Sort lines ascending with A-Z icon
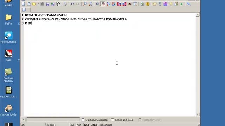Image resolution: width=225 pixels, height=126 pixels. 108,4
